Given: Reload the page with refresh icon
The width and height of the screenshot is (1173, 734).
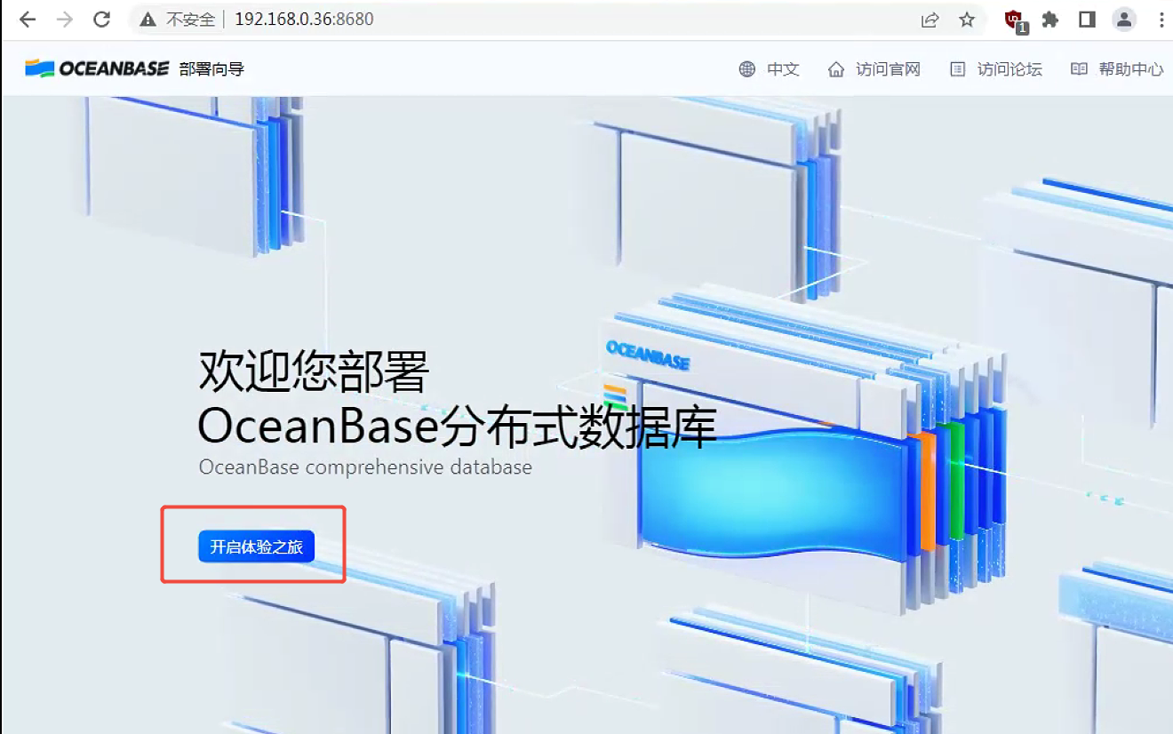Looking at the screenshot, I should click(102, 19).
